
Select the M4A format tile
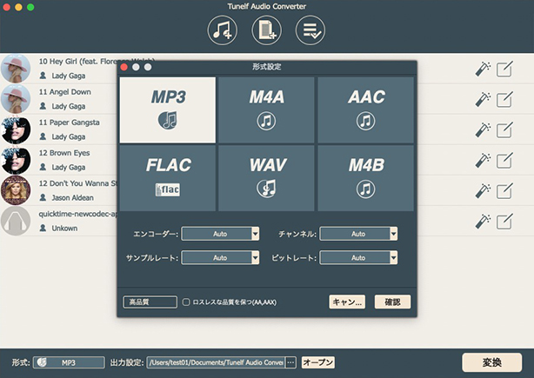pyautogui.click(x=266, y=109)
